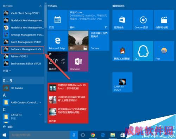Launch 3D Builder app

coord(23,88)
